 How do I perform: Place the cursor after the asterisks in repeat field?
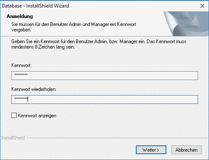28,99
